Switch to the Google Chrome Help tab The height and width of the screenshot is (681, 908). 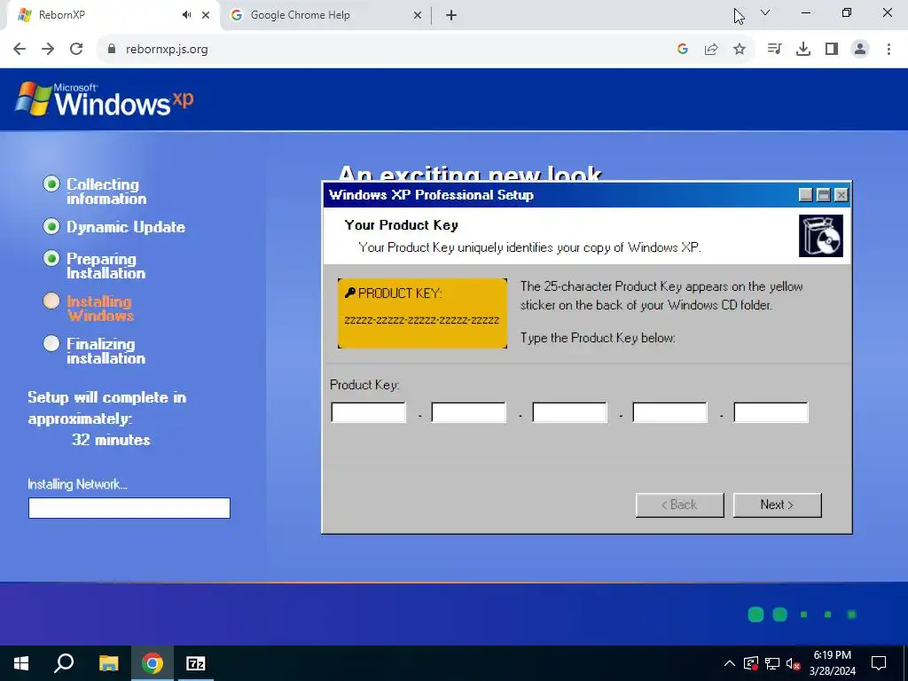pyautogui.click(x=326, y=15)
